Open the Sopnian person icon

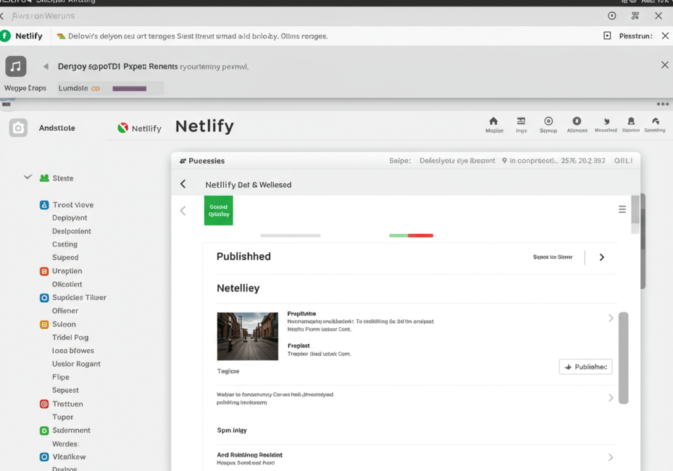pos(631,121)
